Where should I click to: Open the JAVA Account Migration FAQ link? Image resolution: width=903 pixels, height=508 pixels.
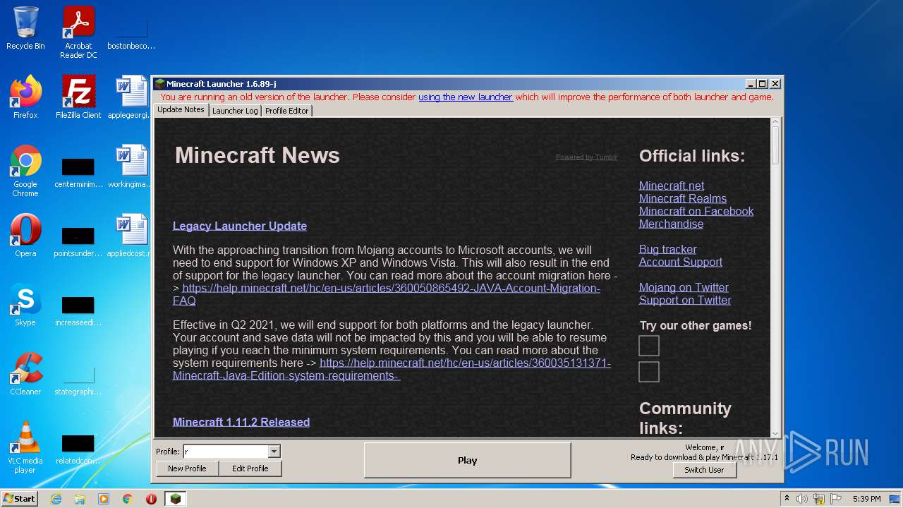pos(388,294)
